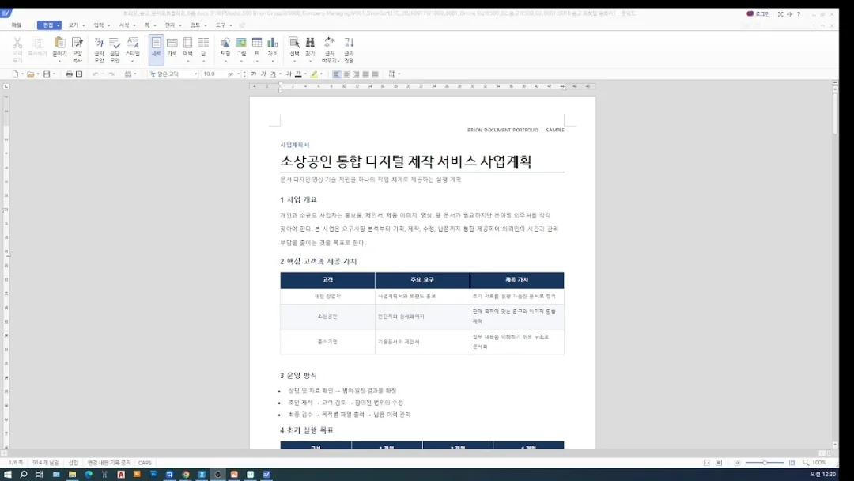
Task: Toggle bold (진하게) formatting
Action: (254, 74)
